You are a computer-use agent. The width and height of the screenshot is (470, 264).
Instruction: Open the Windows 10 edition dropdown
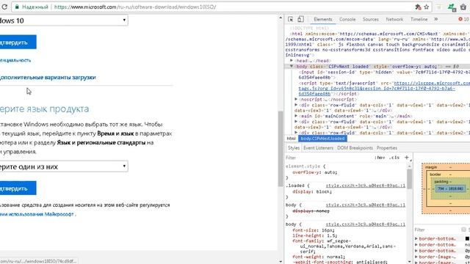(63, 21)
